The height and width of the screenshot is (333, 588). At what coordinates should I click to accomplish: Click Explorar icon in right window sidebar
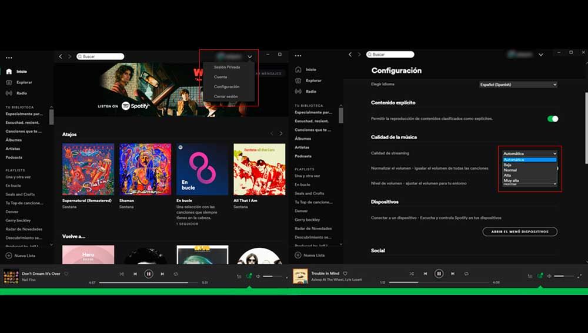[298, 80]
